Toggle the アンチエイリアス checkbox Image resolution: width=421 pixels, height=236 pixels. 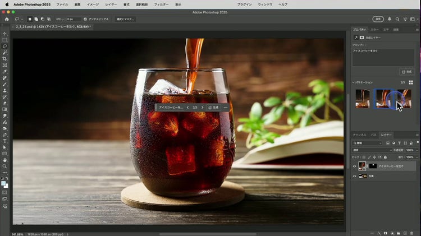tap(85, 19)
